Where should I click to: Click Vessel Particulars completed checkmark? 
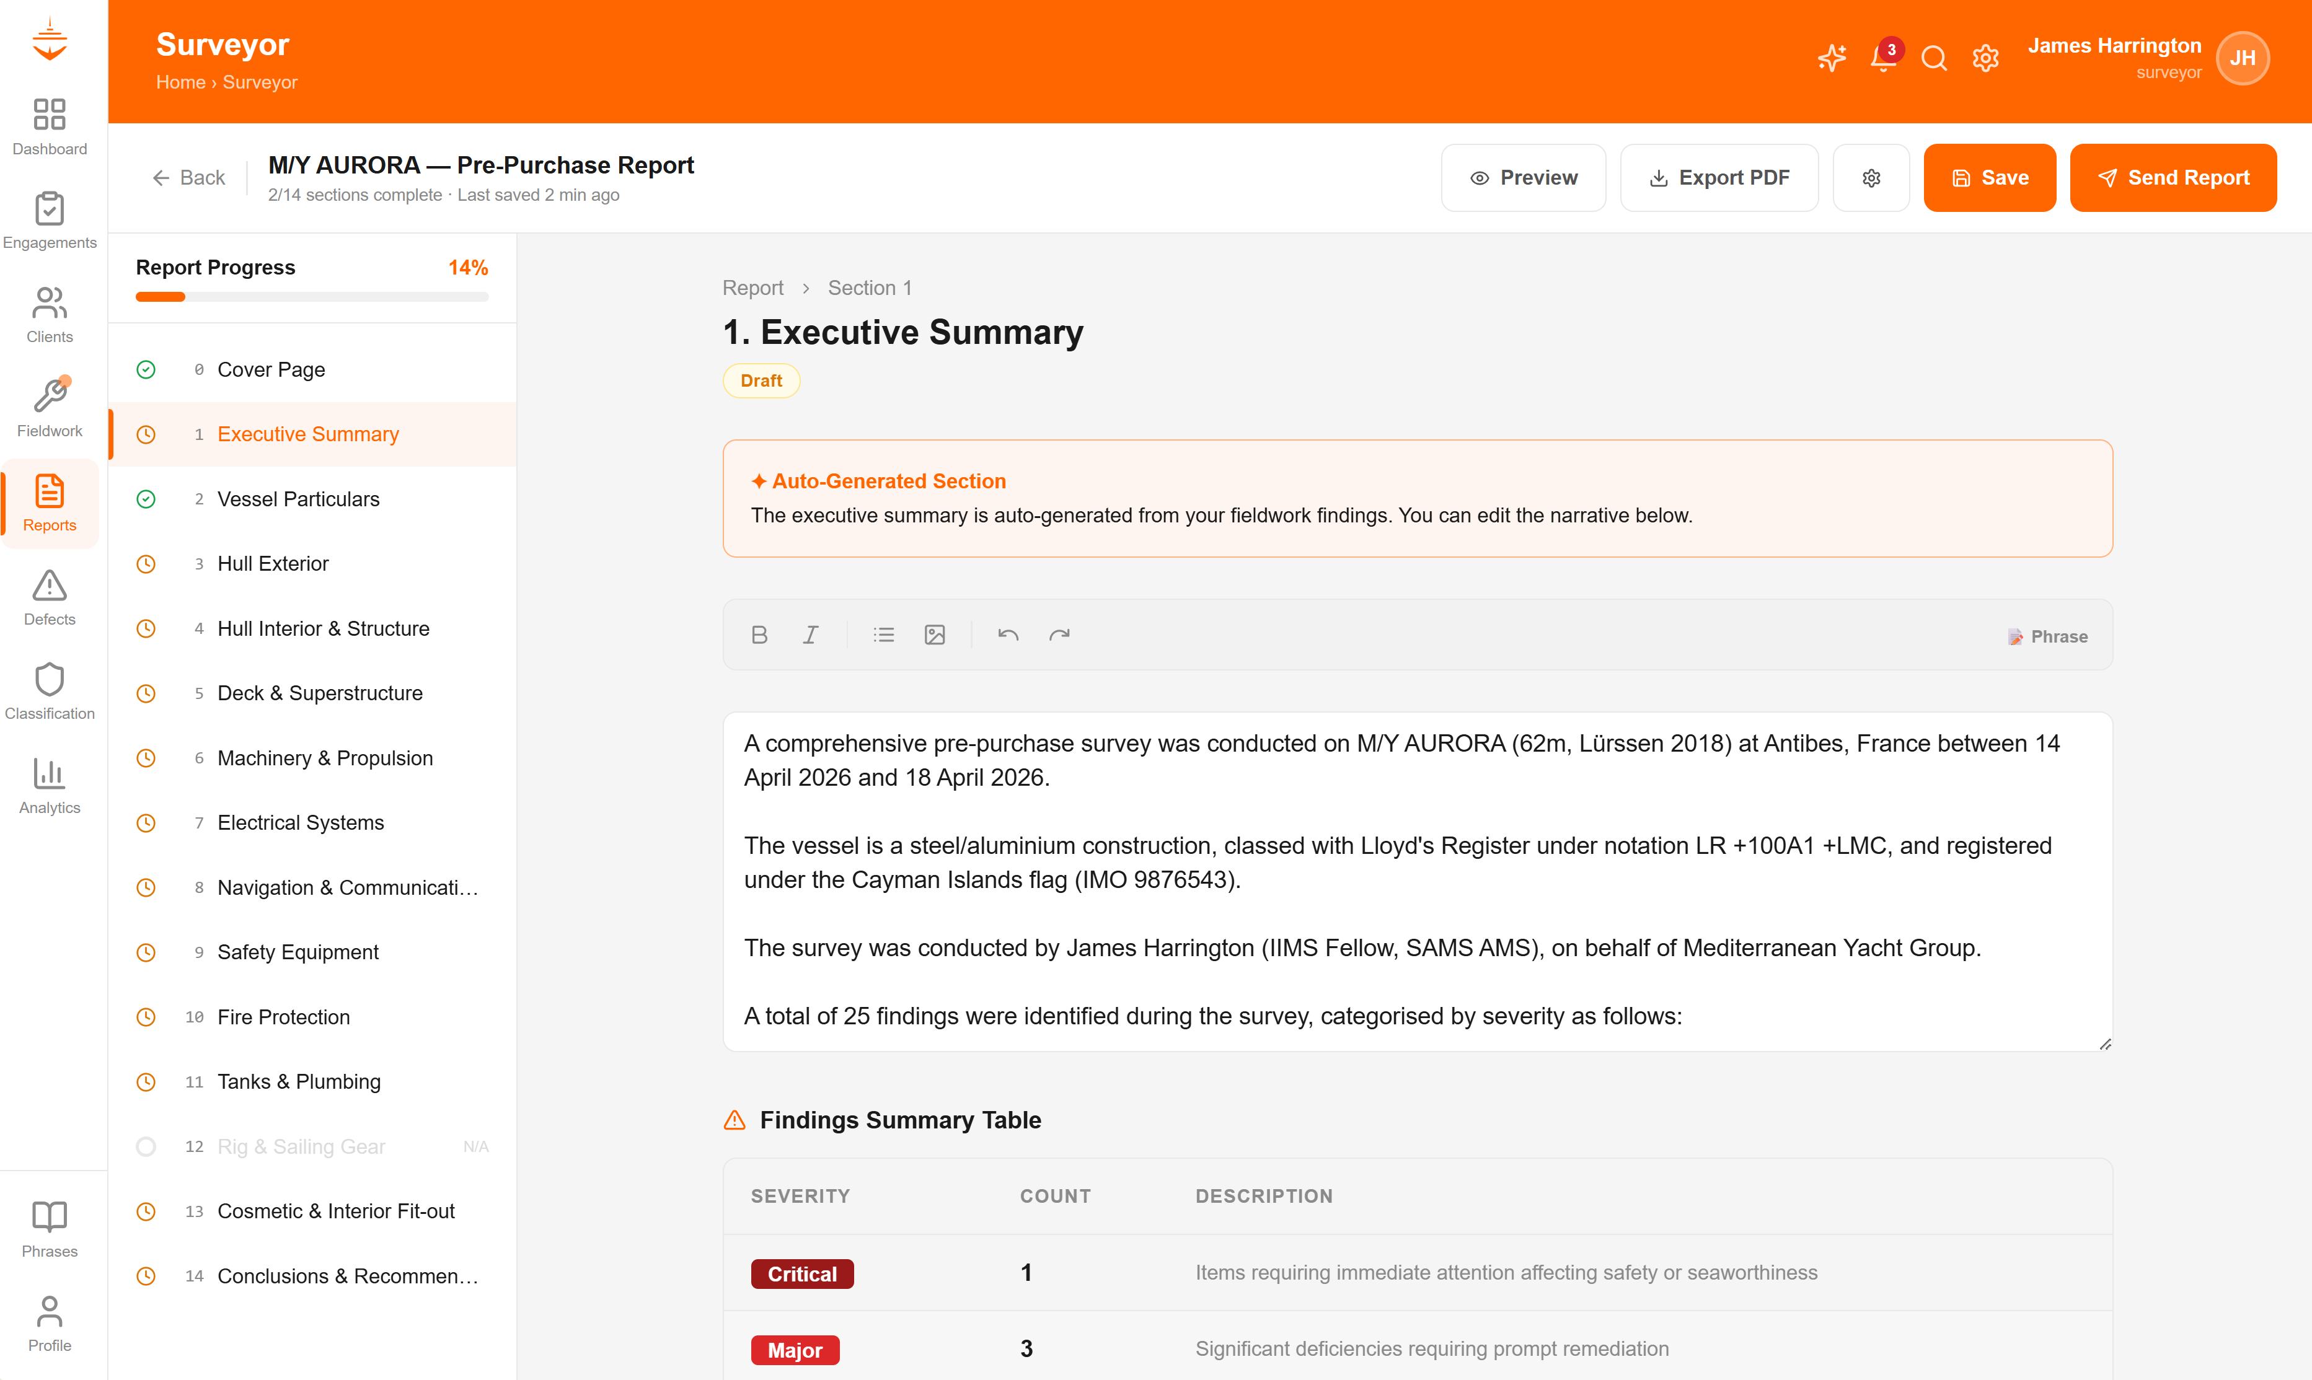click(x=146, y=499)
